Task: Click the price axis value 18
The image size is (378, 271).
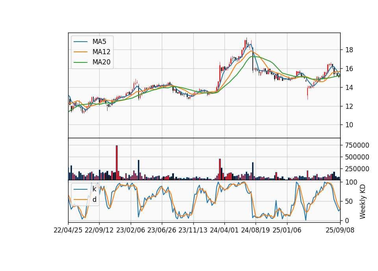Action: (x=349, y=50)
